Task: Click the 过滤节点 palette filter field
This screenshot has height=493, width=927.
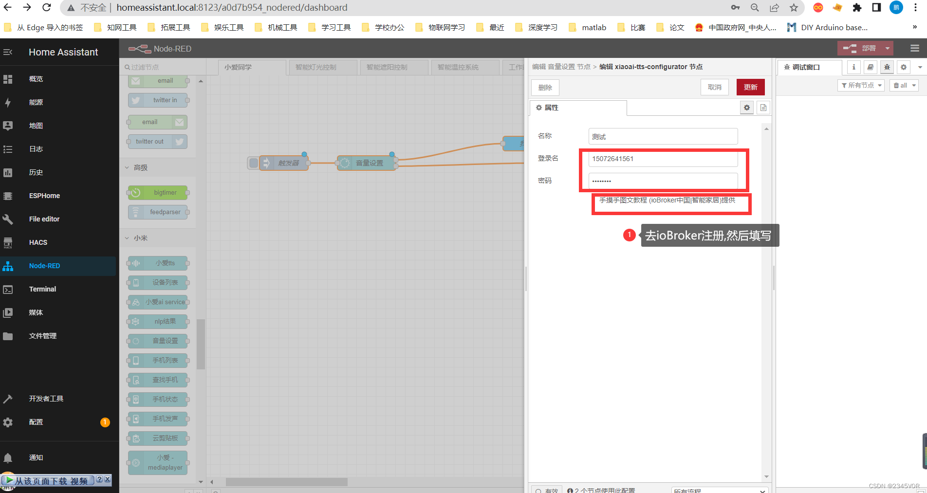Action: tap(163, 67)
